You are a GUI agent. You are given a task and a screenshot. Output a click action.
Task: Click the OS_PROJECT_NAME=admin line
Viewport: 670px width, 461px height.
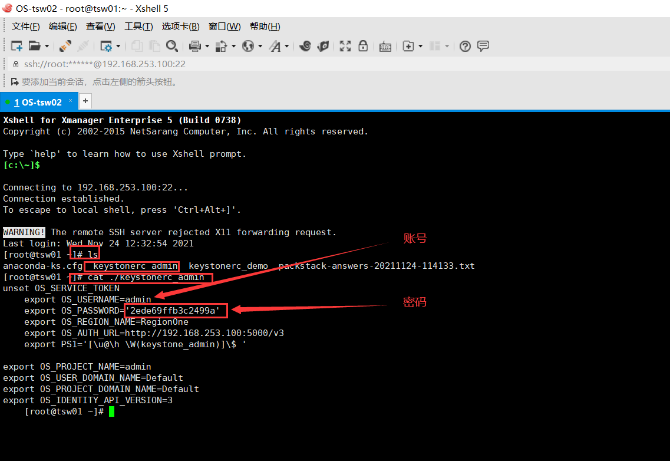point(77,367)
